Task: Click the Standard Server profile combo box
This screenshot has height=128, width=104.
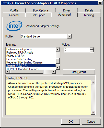Action: coord(46,36)
